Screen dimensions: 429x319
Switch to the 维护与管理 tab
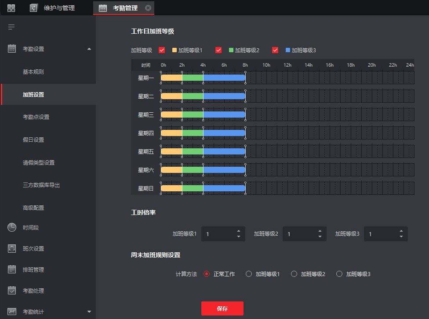(59, 8)
